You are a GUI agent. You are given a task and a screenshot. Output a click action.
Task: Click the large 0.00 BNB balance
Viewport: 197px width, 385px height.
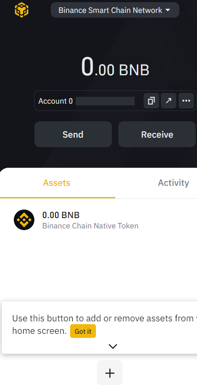(115, 67)
